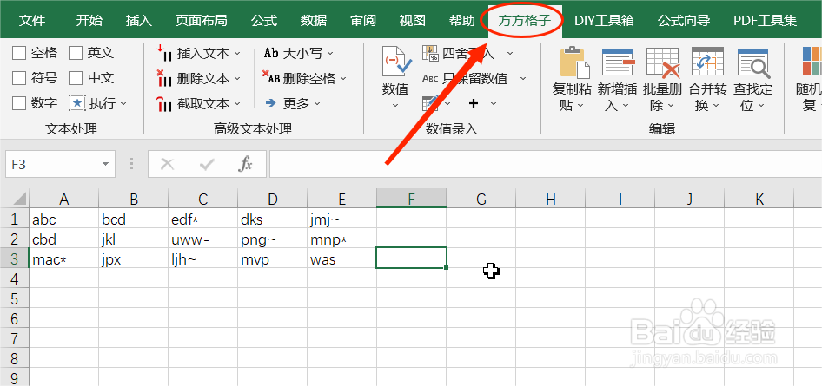
Task: Tick the 符号 checkbox
Action: pos(19,78)
